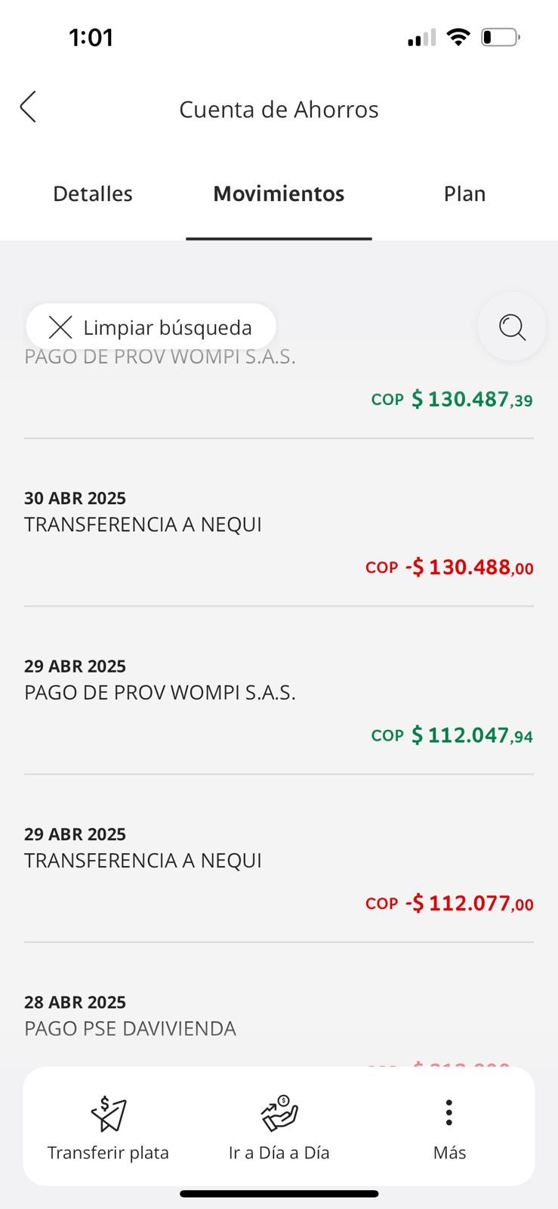Open the three-dot Más menu icon

449,1113
